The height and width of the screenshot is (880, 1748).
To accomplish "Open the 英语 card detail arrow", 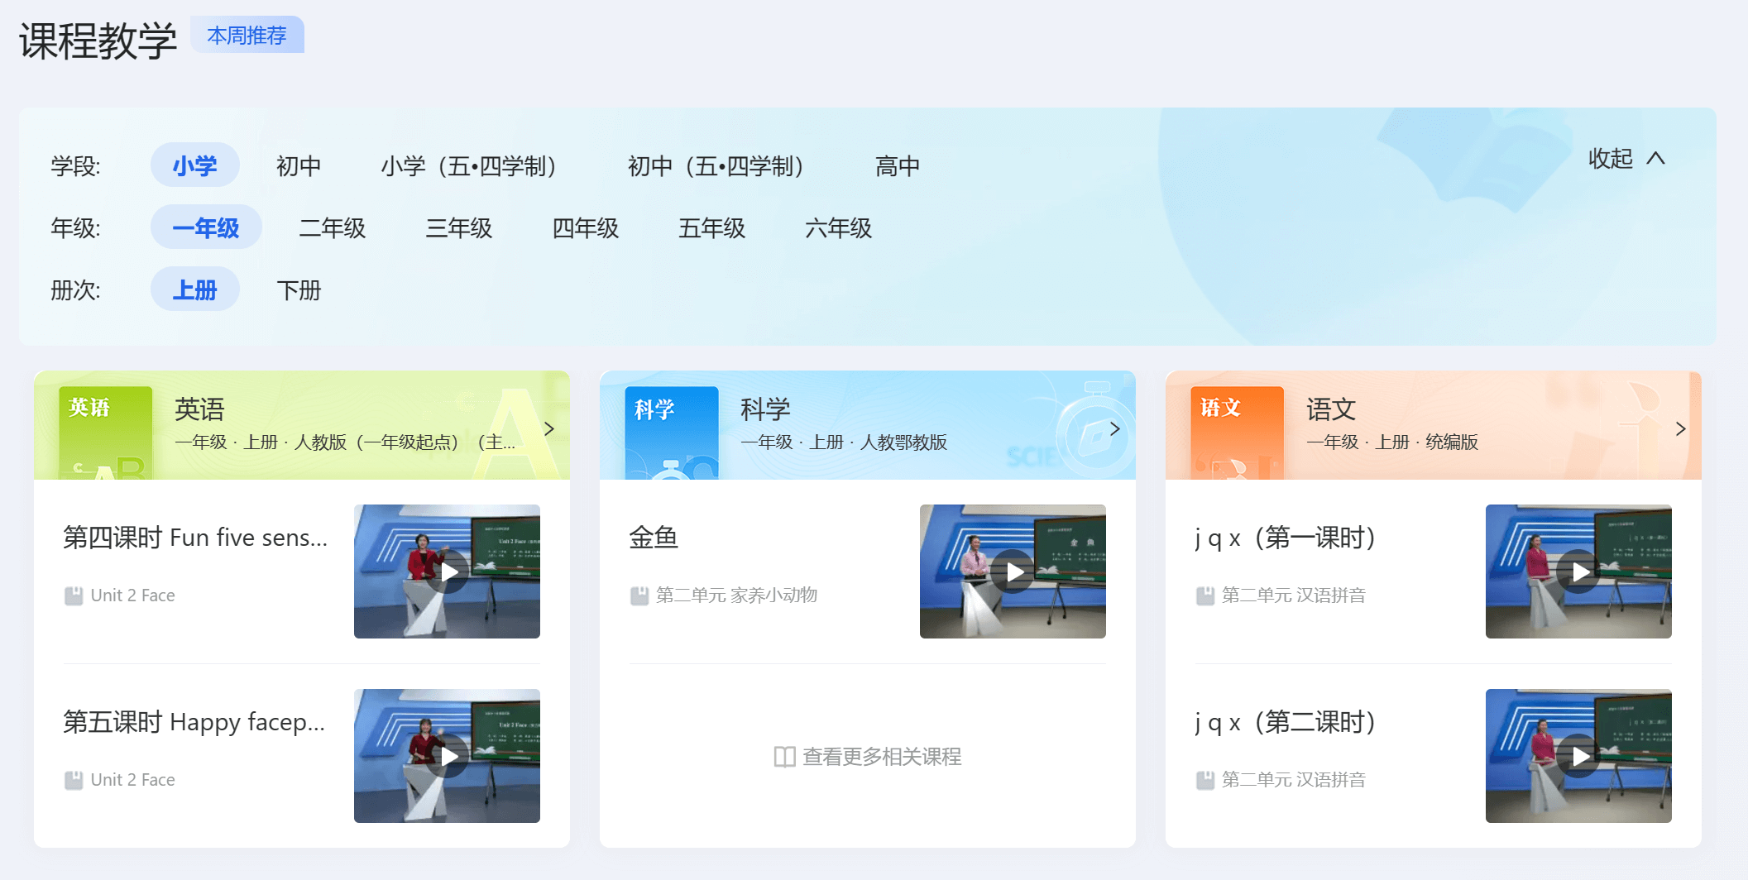I will [x=549, y=428].
